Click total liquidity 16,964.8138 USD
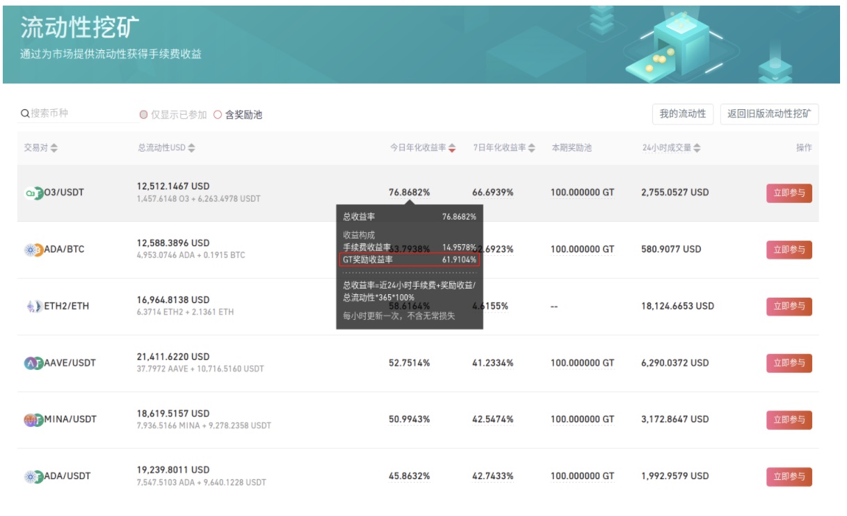The height and width of the screenshot is (516, 847). point(173,300)
